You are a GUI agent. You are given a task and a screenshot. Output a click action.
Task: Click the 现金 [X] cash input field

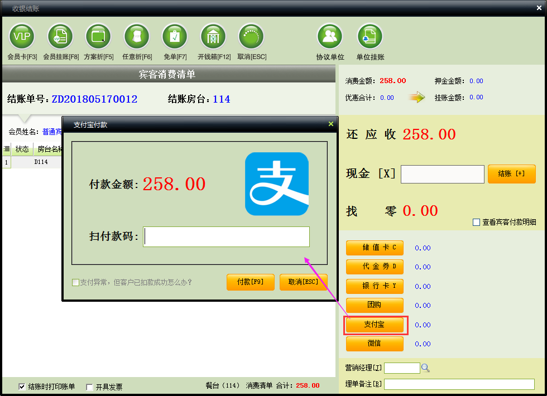tap(442, 174)
